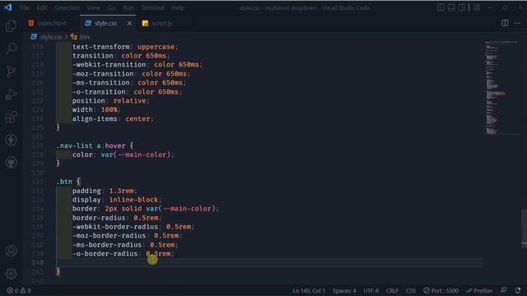Click width: 100% line
Image resolution: width=527 pixels, height=296 pixels.
point(96,109)
